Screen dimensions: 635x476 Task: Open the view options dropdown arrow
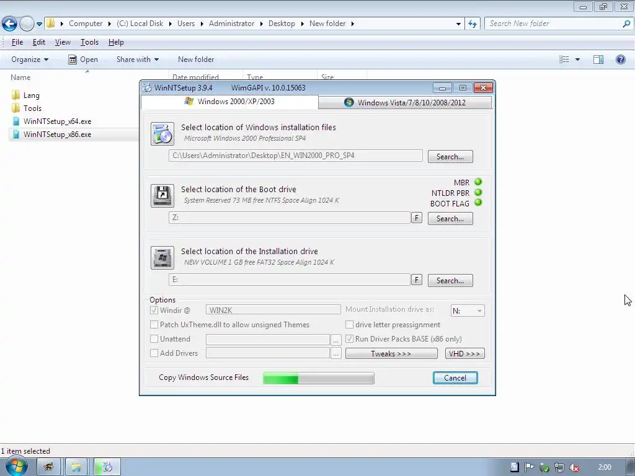pos(577,59)
